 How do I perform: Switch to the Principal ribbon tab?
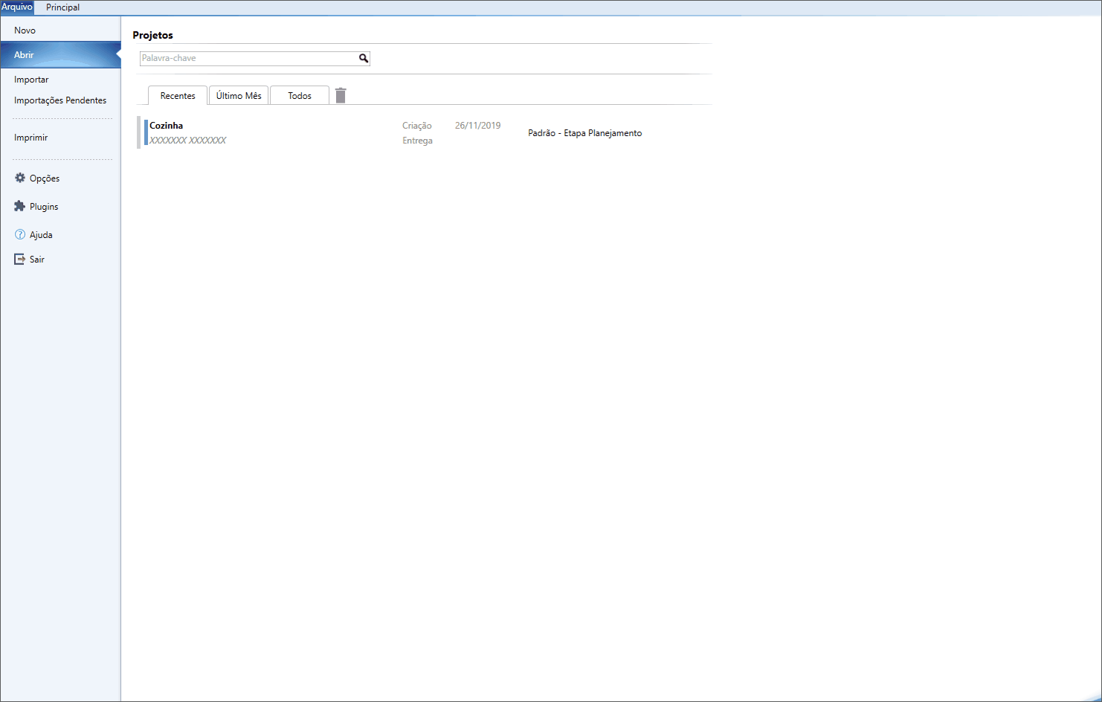(62, 7)
